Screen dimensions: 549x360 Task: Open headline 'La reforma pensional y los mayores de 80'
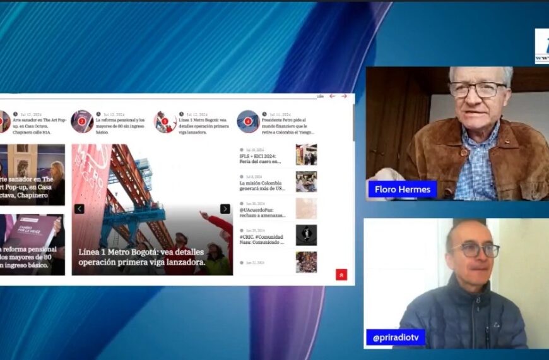pos(120,126)
